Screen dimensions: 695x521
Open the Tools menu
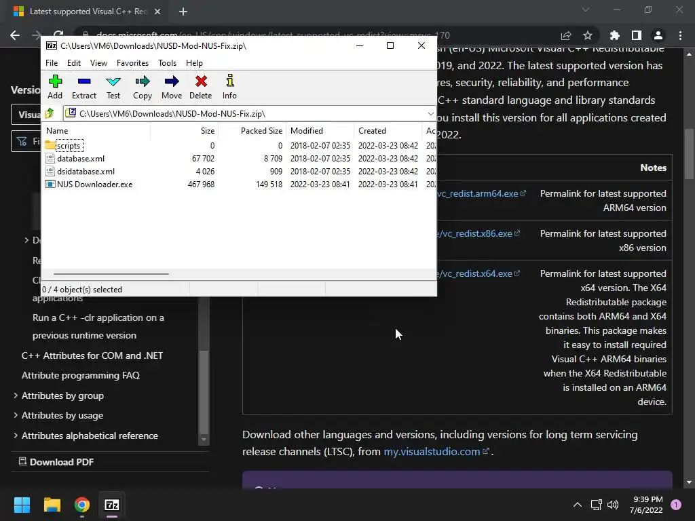click(167, 63)
